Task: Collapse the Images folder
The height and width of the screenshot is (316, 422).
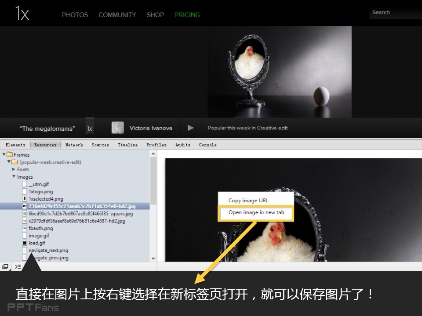Action: click(x=14, y=176)
